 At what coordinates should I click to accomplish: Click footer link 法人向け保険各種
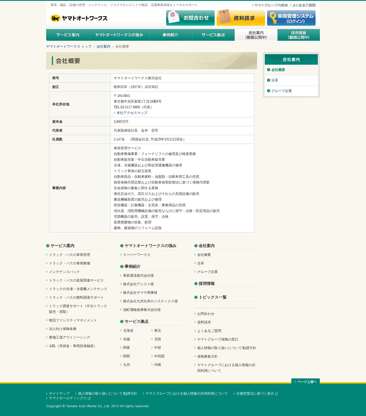click(x=63, y=329)
